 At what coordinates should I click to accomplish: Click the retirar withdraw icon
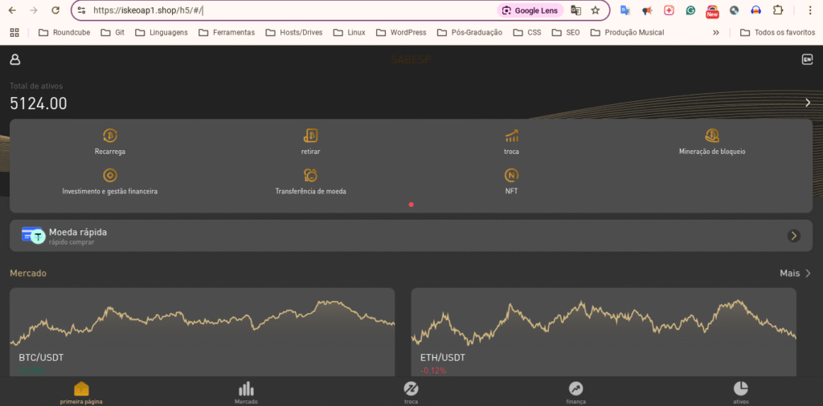click(310, 136)
